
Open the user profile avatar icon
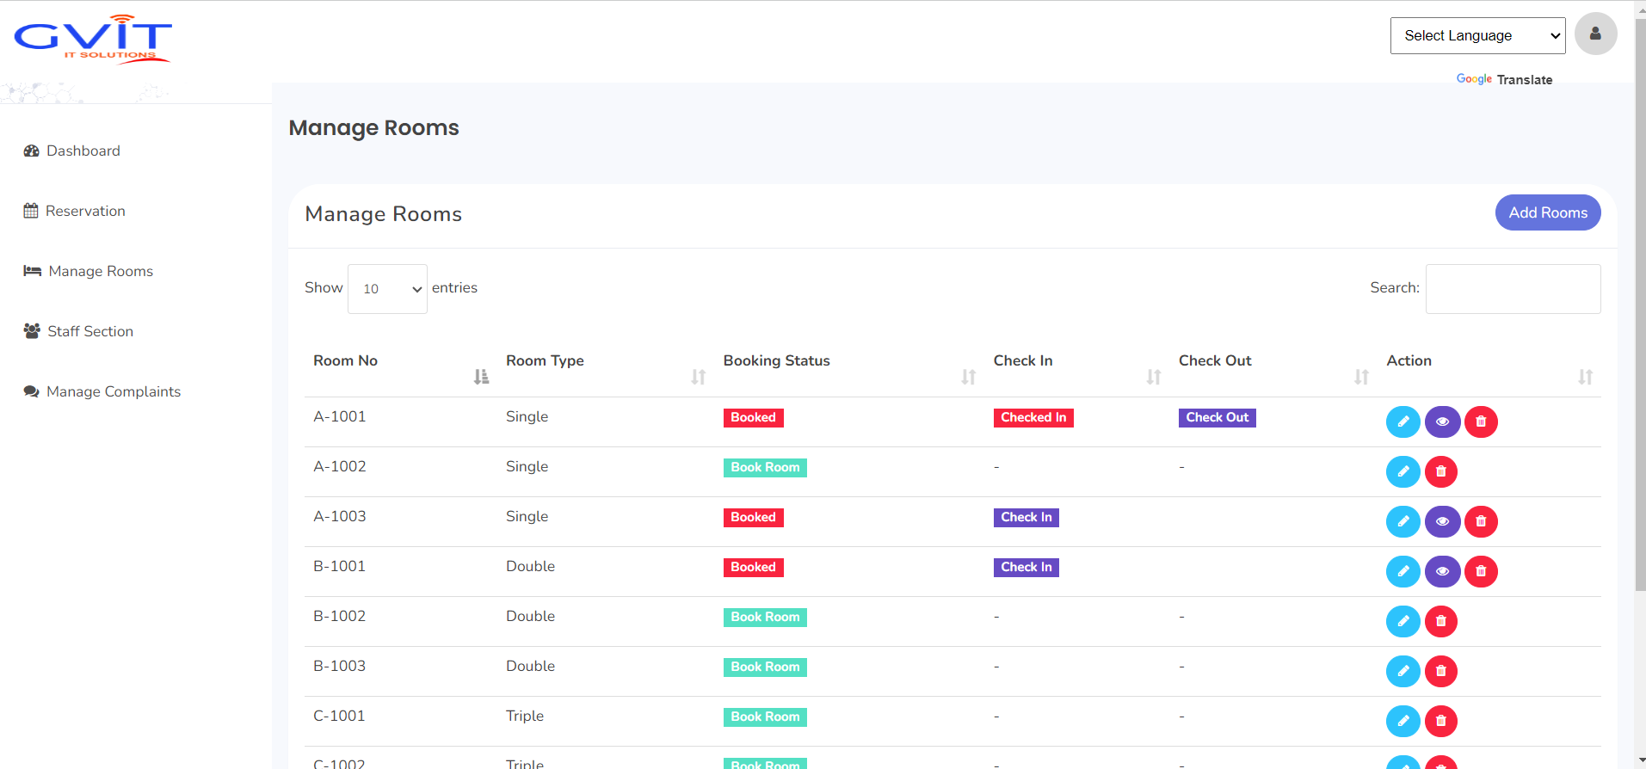1594,34
